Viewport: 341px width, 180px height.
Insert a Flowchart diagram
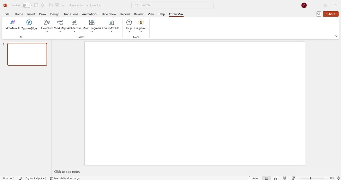[x=47, y=25]
